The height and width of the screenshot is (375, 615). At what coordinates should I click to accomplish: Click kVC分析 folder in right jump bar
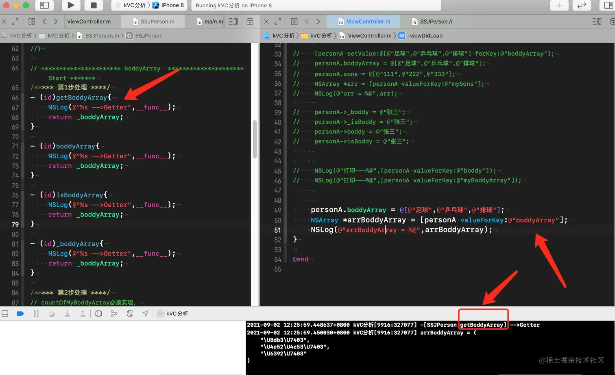click(x=317, y=36)
